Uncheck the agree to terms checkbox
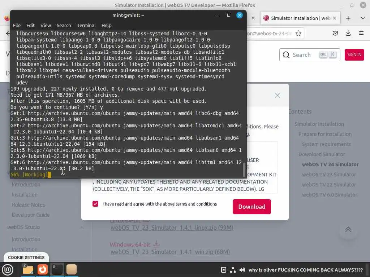Screen dimensions: 370x277 coord(95,204)
